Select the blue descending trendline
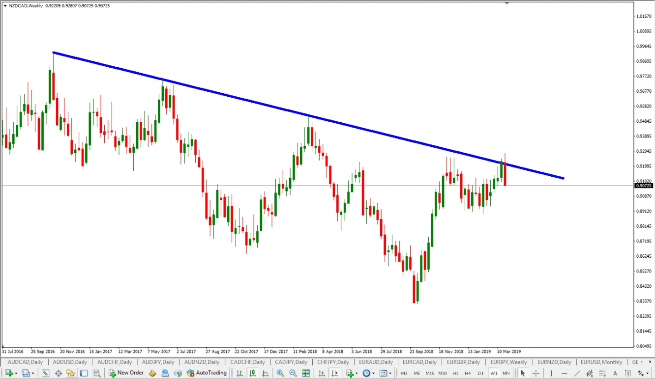This screenshot has width=655, height=379. pyautogui.click(x=308, y=115)
